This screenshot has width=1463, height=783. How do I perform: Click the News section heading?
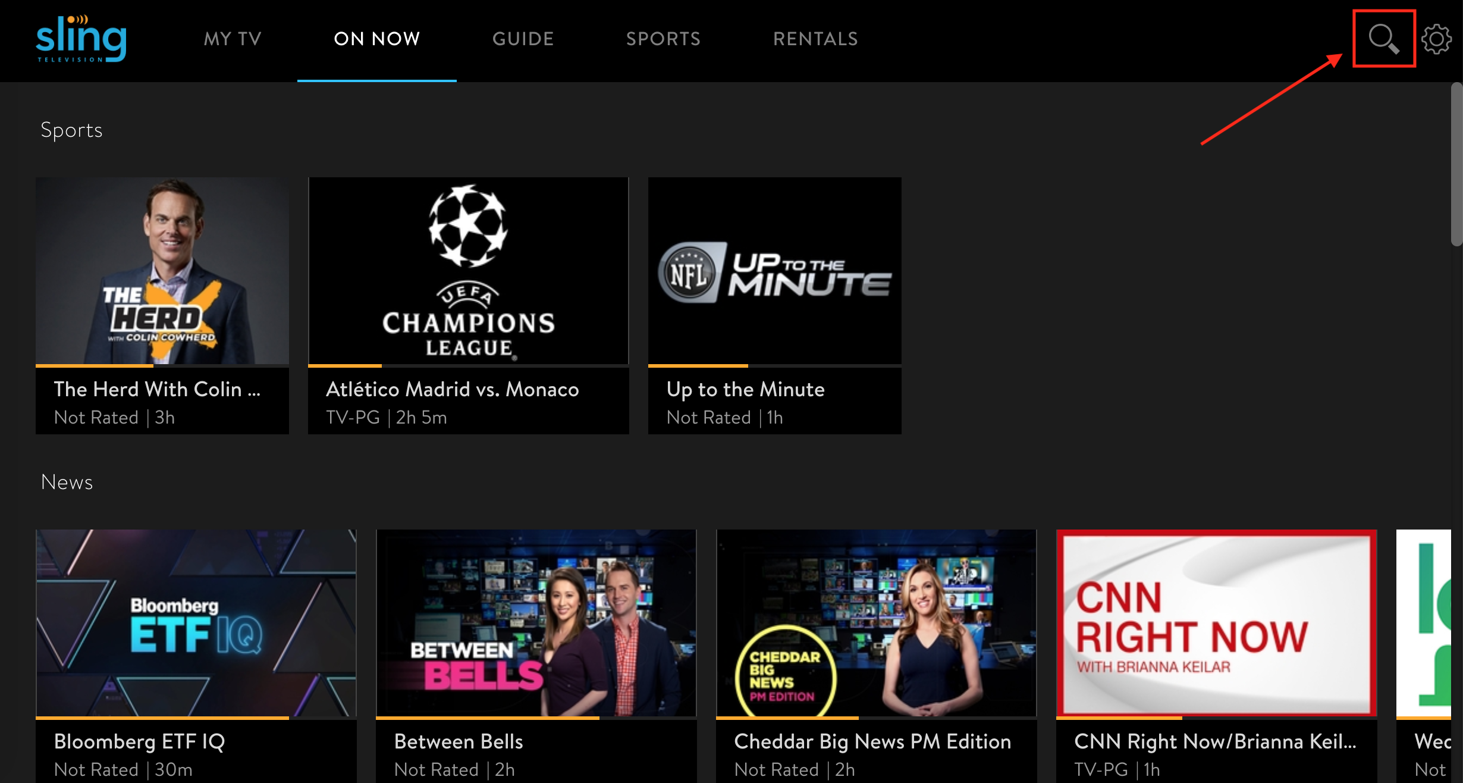(x=67, y=482)
